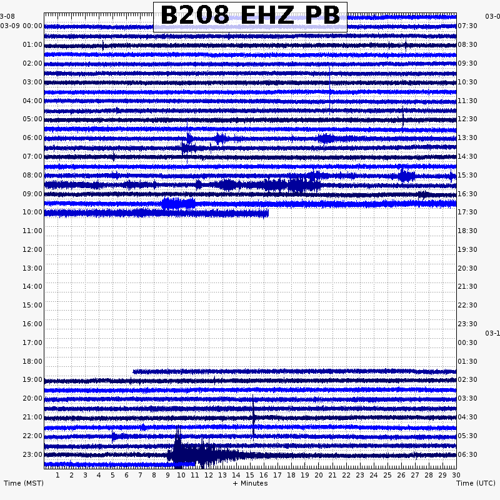Select the 15:00 MST time label
The height and width of the screenshot is (500, 500).
pyautogui.click(x=32, y=306)
